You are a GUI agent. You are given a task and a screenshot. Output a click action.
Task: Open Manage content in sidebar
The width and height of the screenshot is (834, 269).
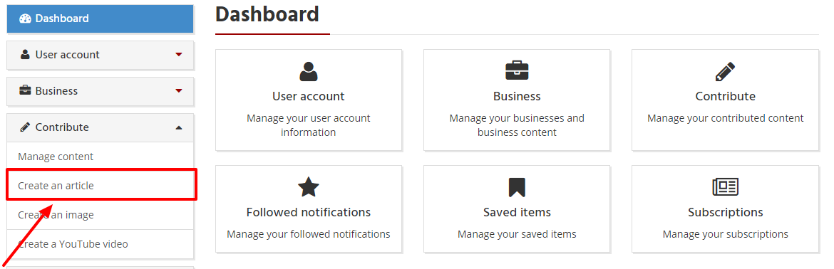point(56,157)
